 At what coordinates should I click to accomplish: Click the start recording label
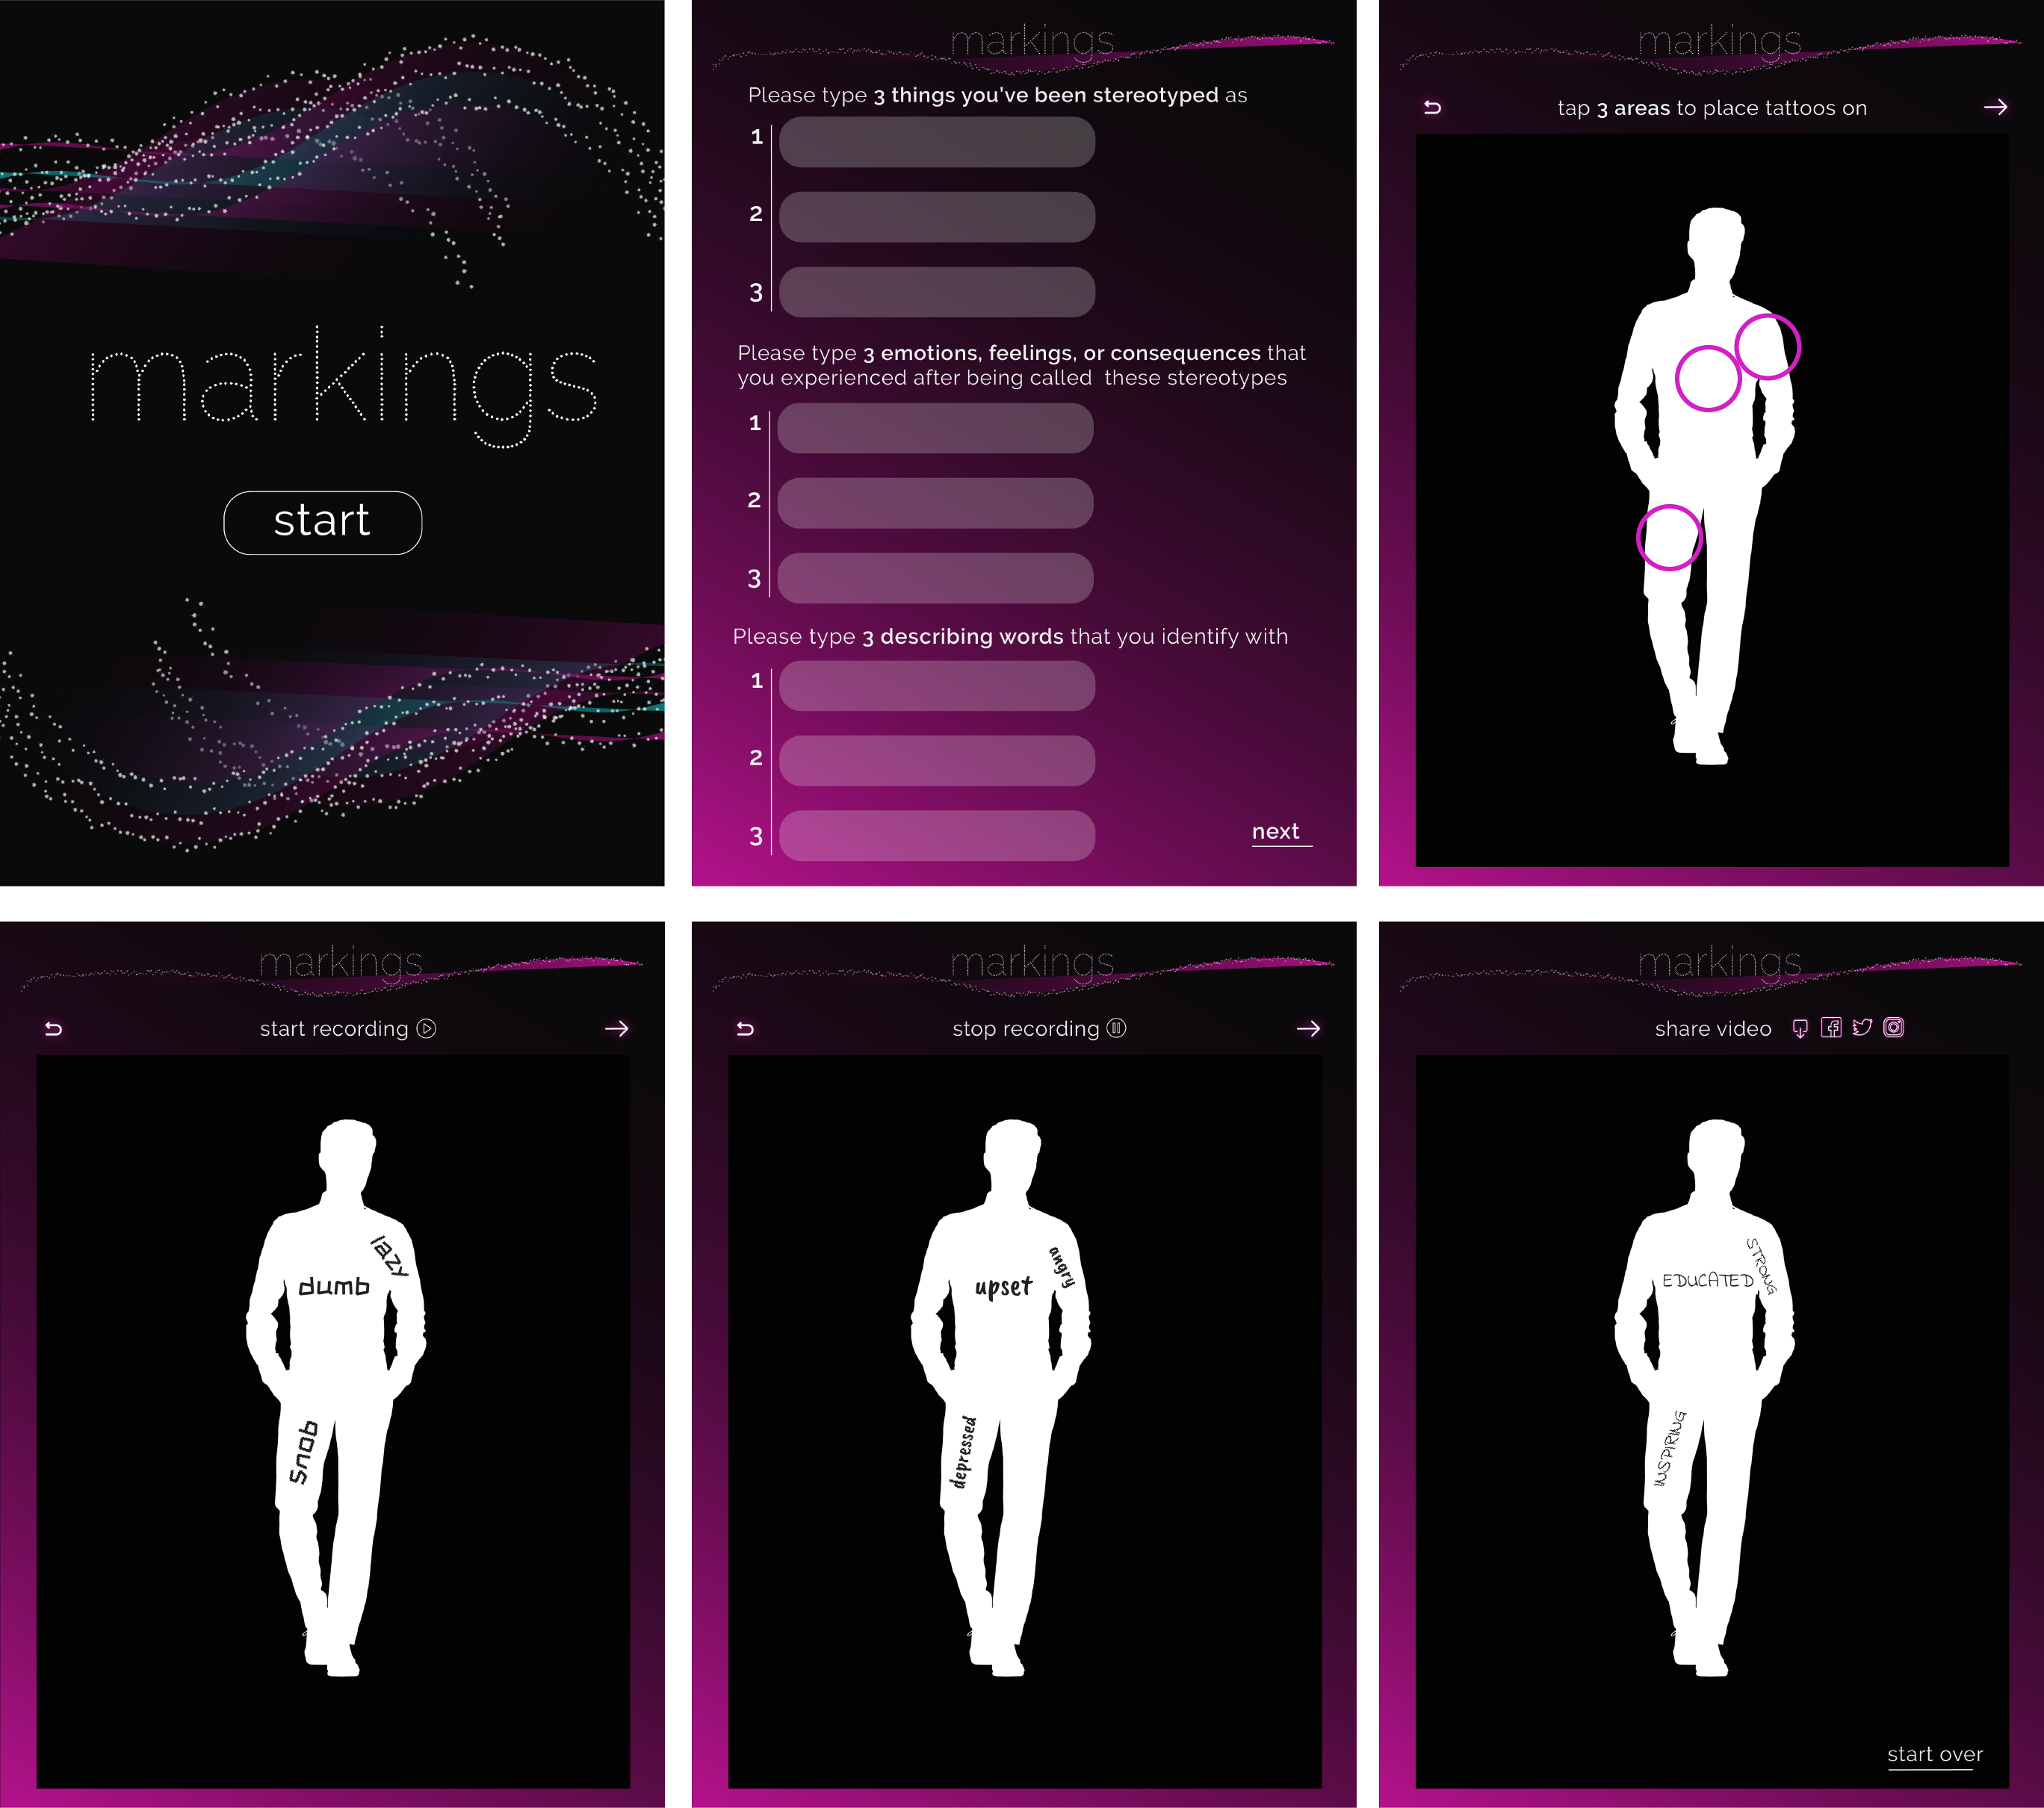[x=334, y=1028]
